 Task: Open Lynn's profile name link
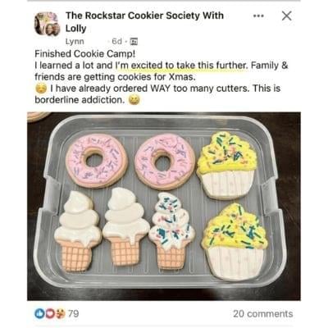tap(75, 42)
